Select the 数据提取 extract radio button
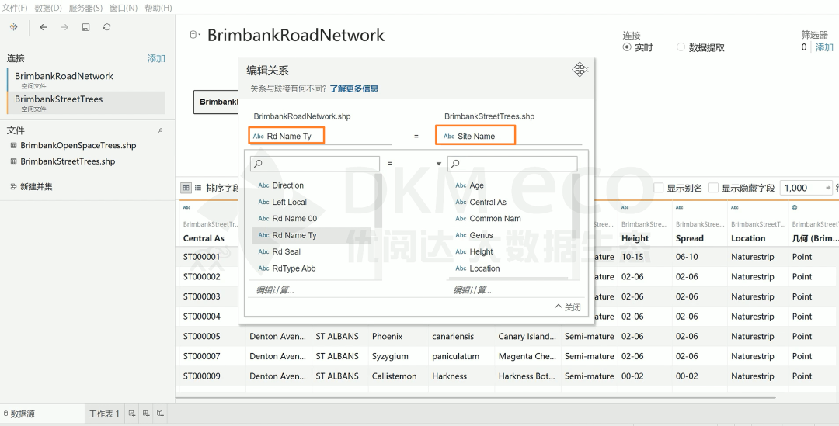Screen dimensions: 839x426 coord(681,47)
